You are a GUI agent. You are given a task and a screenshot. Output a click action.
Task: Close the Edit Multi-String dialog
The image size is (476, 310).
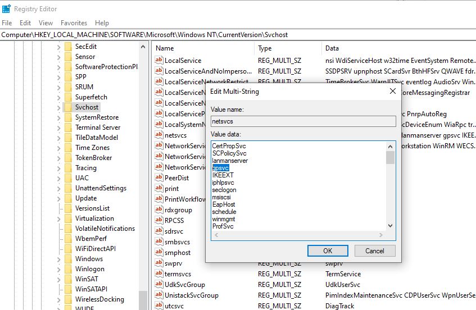coord(392,91)
